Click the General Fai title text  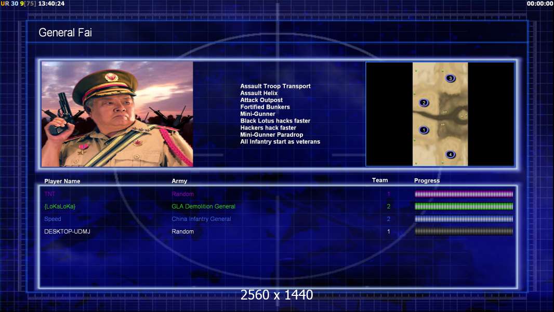coord(65,33)
